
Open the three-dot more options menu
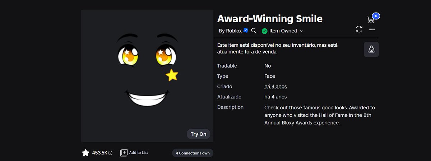[x=372, y=29]
